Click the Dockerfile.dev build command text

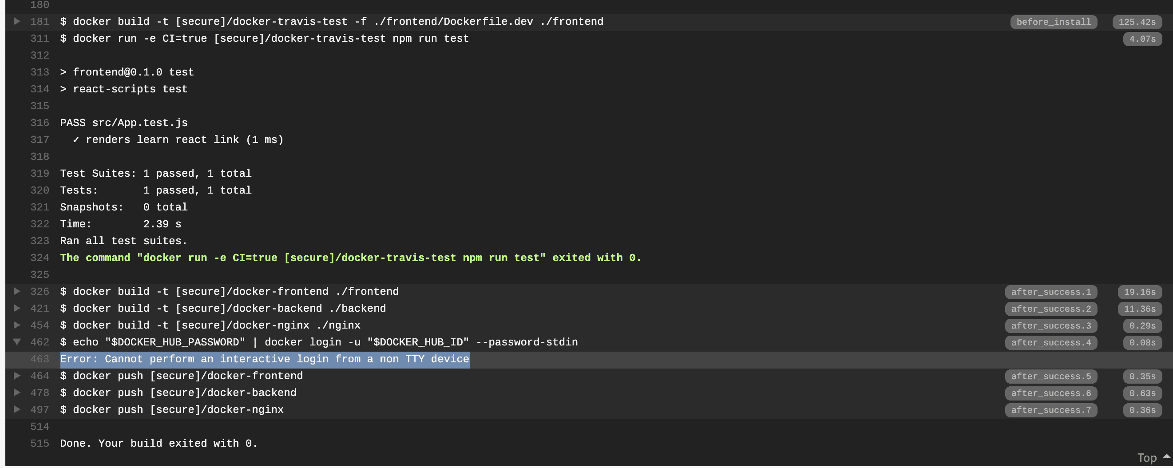click(332, 21)
